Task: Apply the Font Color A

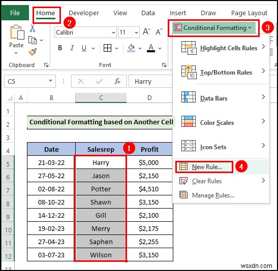Action: (151, 48)
